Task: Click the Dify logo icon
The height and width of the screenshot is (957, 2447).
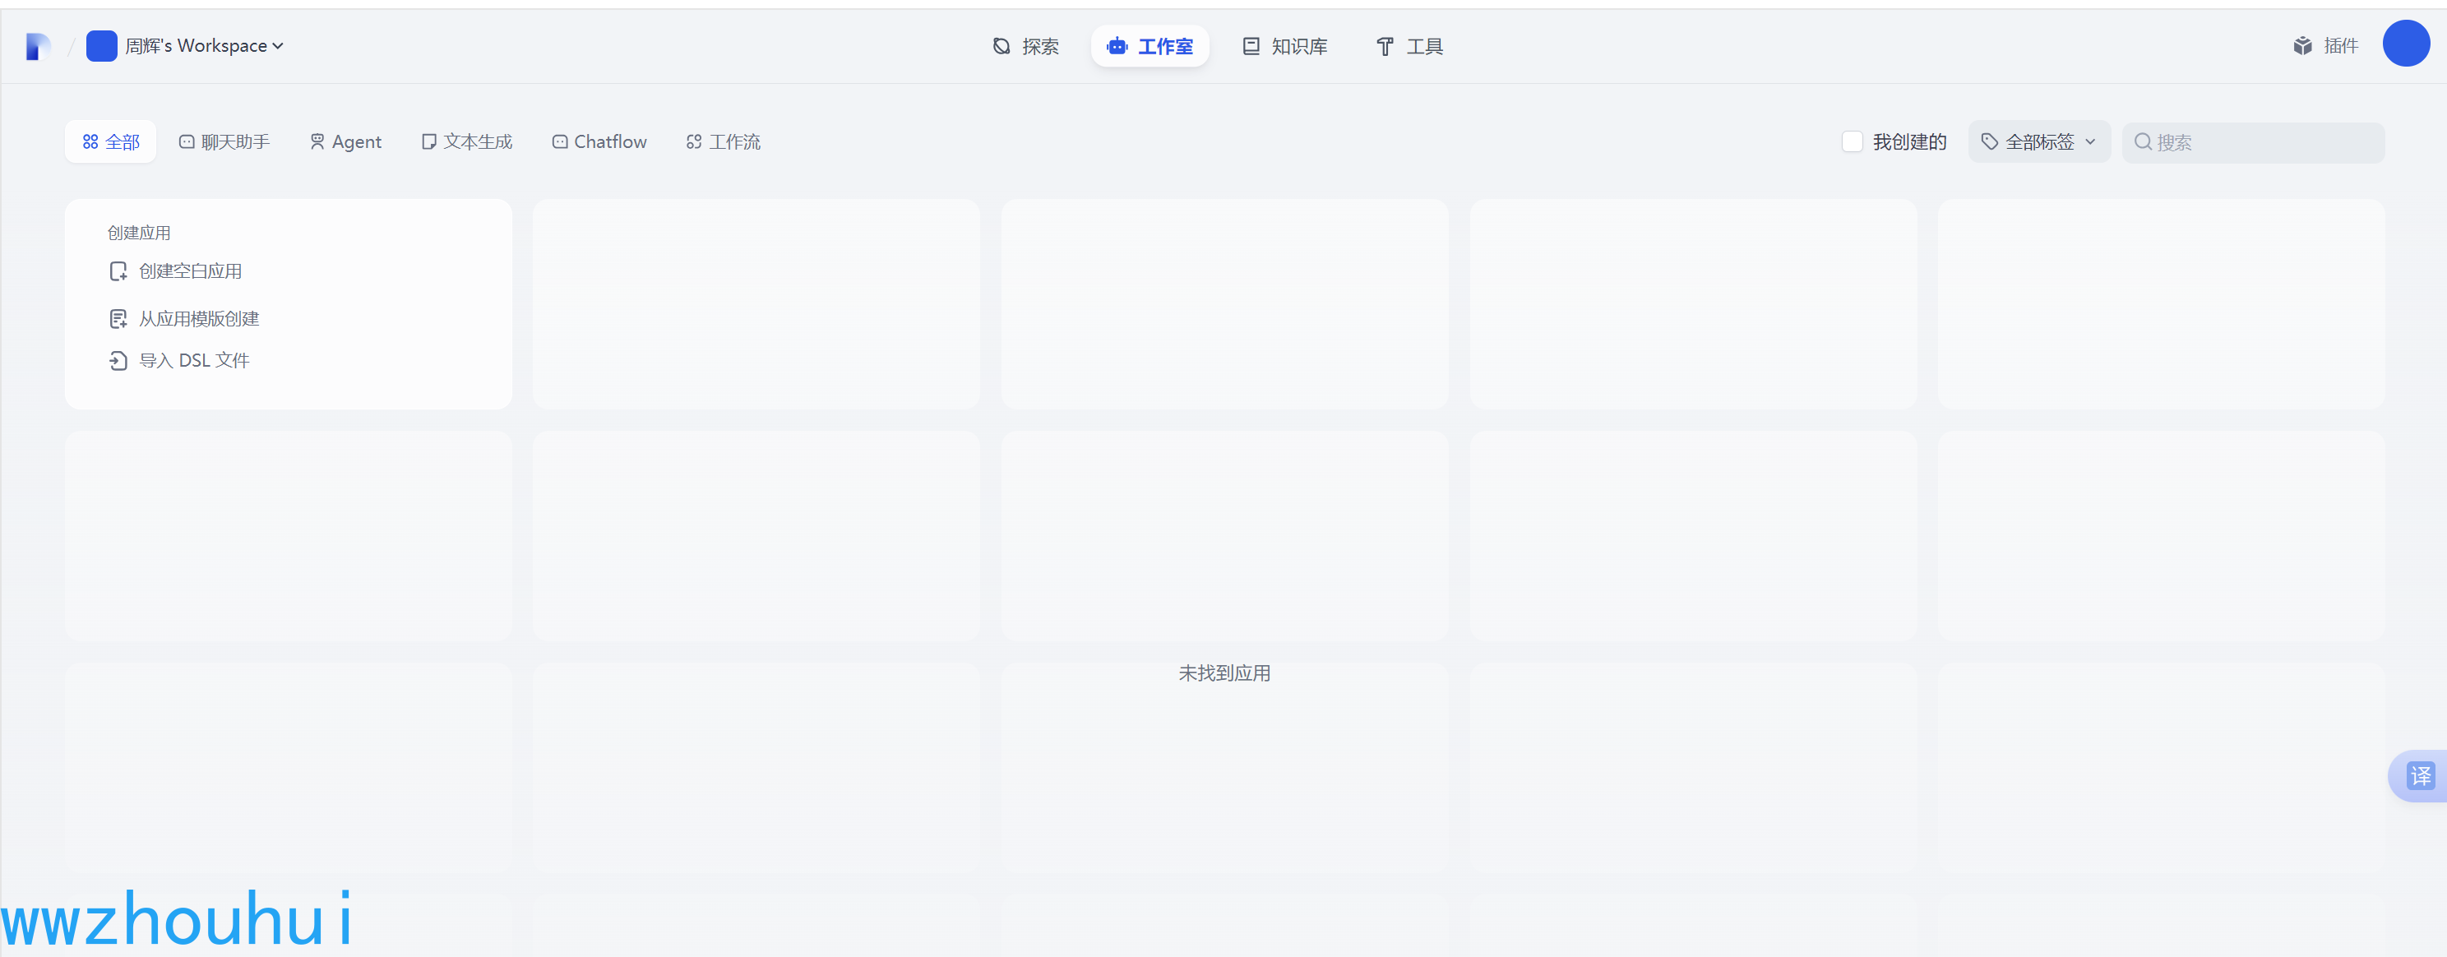Action: tap(38, 45)
